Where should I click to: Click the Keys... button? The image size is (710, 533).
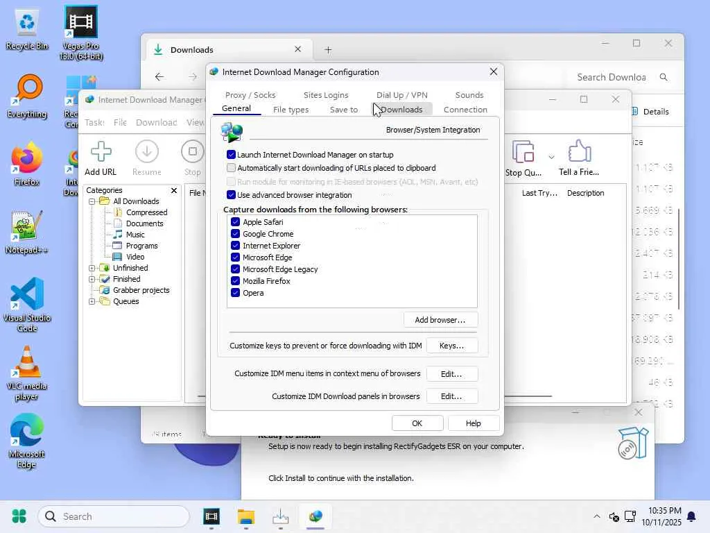coord(451,346)
